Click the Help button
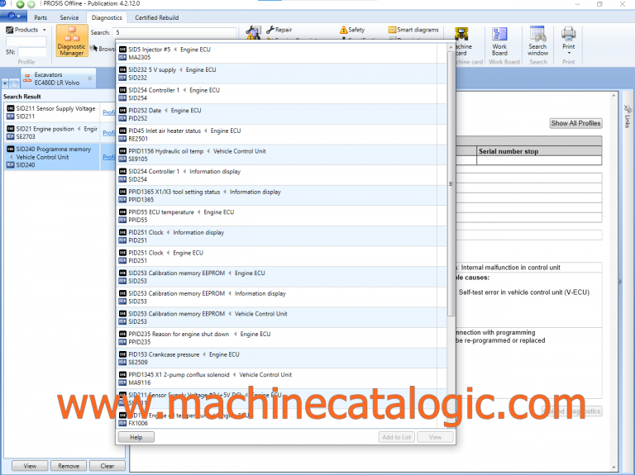Screen dimensions: 635x475 136,437
